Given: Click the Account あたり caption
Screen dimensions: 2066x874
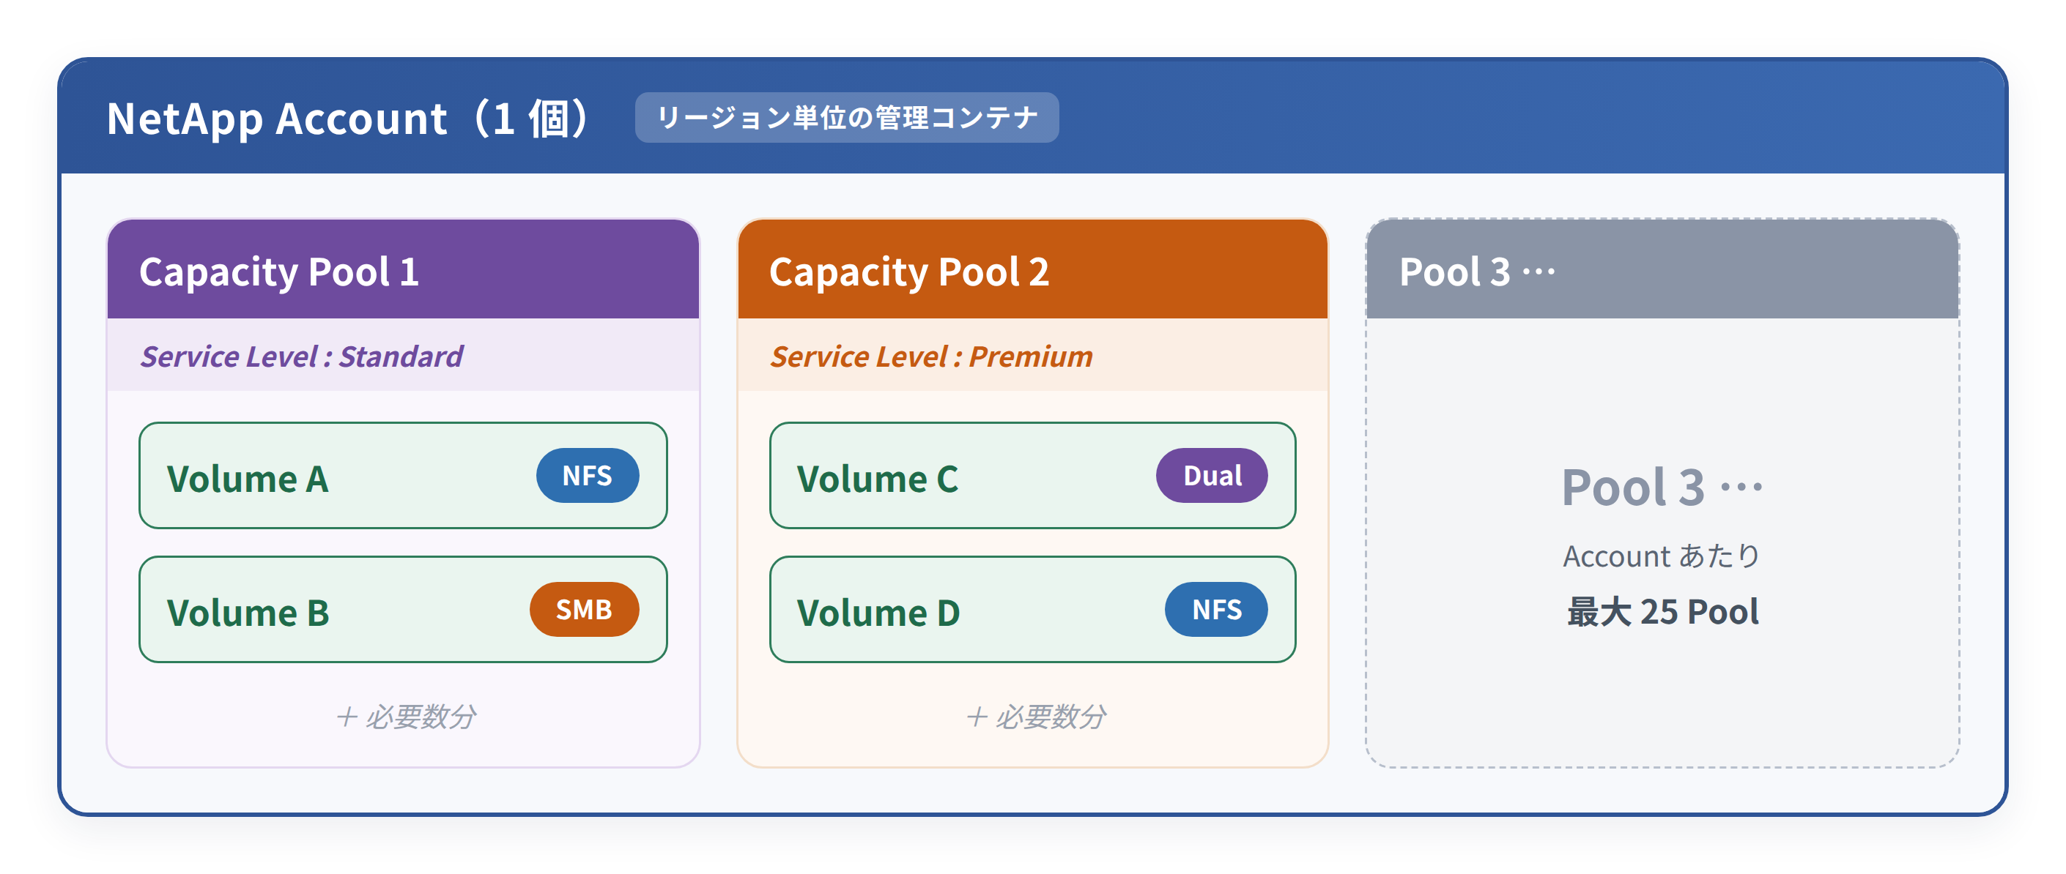Looking at the screenshot, I should pos(1662,555).
